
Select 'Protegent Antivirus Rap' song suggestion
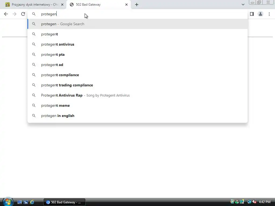pos(137,95)
